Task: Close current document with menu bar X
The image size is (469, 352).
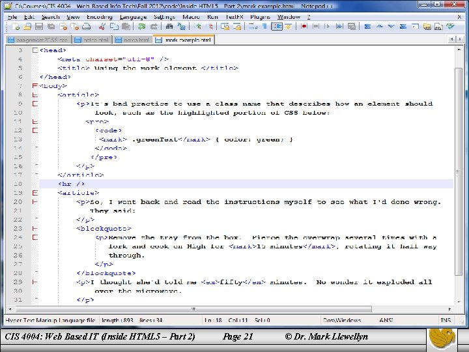Action: click(x=459, y=17)
